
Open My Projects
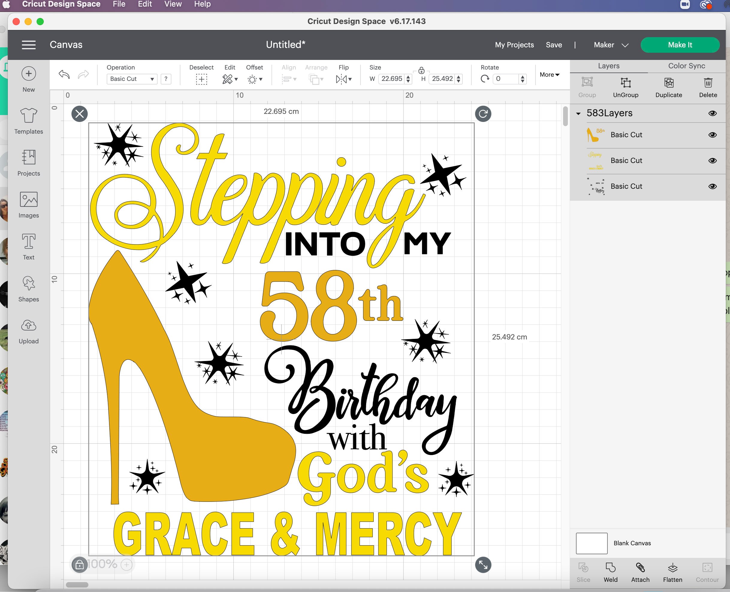[514, 45]
